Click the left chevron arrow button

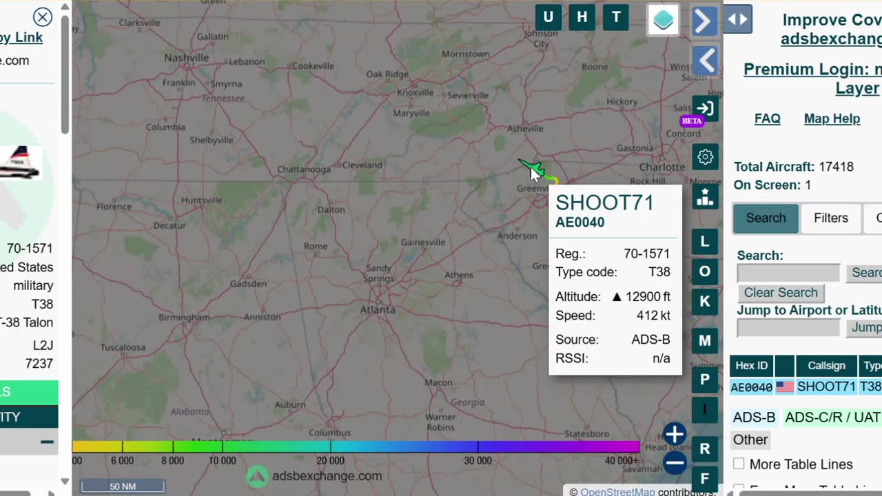point(704,61)
